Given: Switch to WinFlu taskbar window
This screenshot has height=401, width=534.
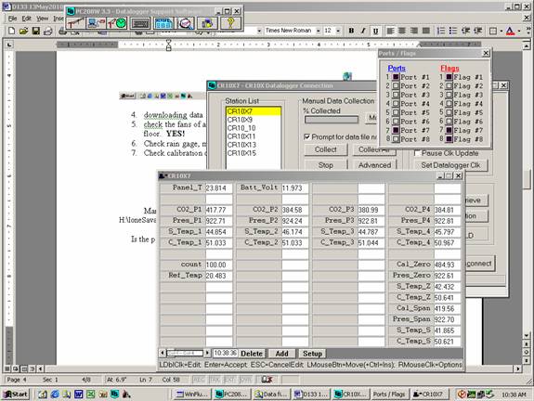Looking at the screenshot, I should click(x=192, y=395).
